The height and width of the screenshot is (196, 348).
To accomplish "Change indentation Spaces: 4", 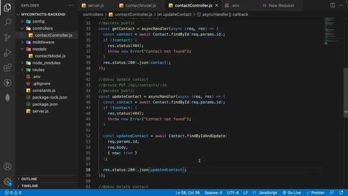I will coord(213,193).
